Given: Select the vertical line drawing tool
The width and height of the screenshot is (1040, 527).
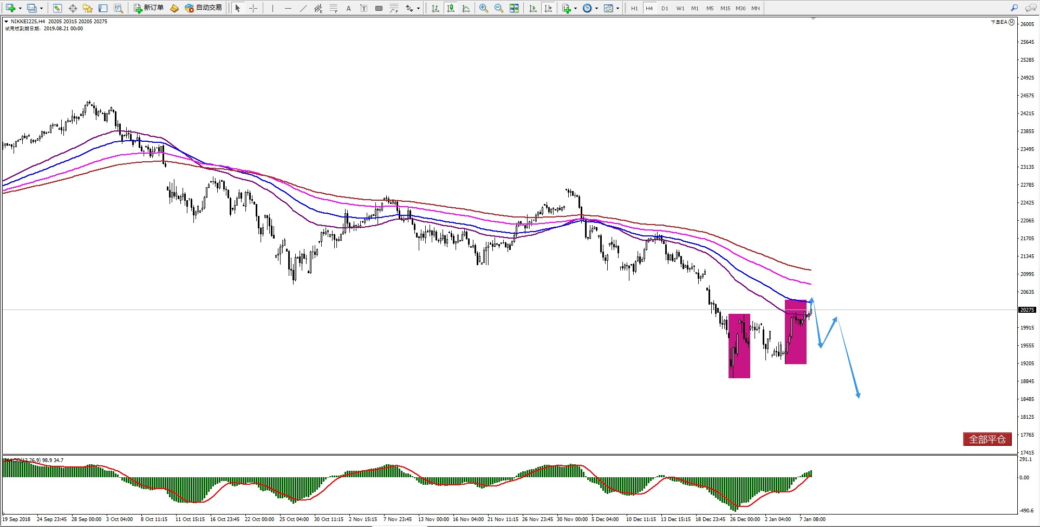Looking at the screenshot, I should (272, 8).
